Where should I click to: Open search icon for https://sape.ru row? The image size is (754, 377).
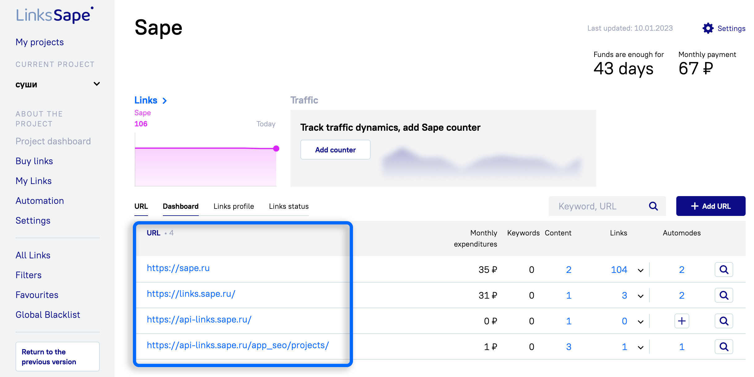click(x=724, y=270)
